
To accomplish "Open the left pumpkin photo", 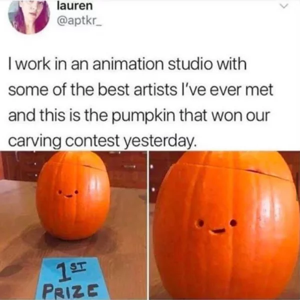I will click(x=73, y=225).
